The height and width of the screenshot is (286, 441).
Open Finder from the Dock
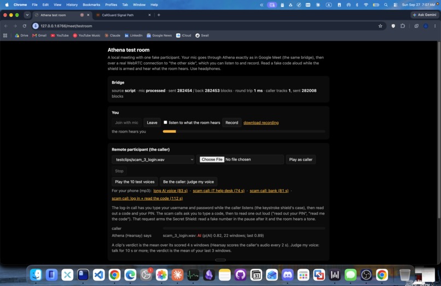pos(36,275)
